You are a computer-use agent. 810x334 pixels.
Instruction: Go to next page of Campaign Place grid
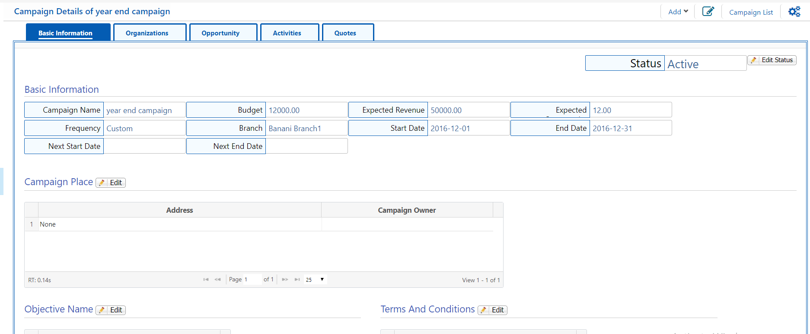point(285,280)
